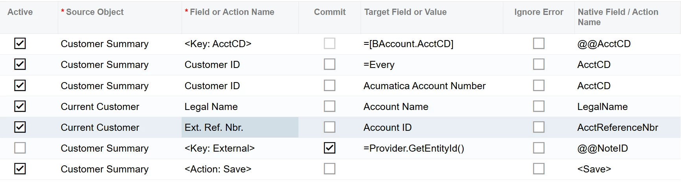Click the <Action: Save> field cell
The width and height of the screenshot is (681, 185).
pyautogui.click(x=218, y=169)
